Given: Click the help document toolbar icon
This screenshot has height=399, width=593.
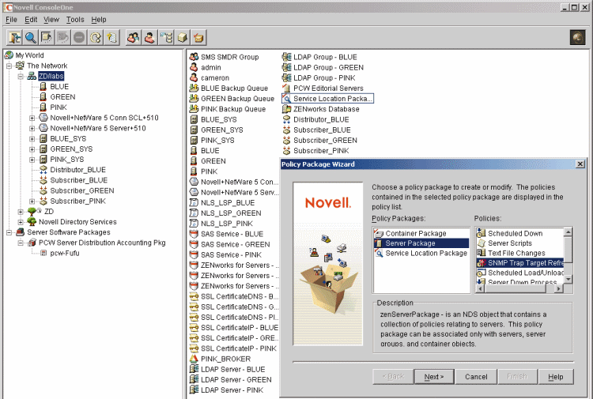Looking at the screenshot, I should click(x=112, y=37).
